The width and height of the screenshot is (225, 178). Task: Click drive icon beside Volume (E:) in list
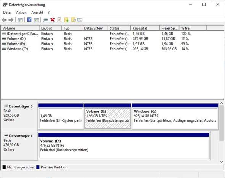pos(4,44)
